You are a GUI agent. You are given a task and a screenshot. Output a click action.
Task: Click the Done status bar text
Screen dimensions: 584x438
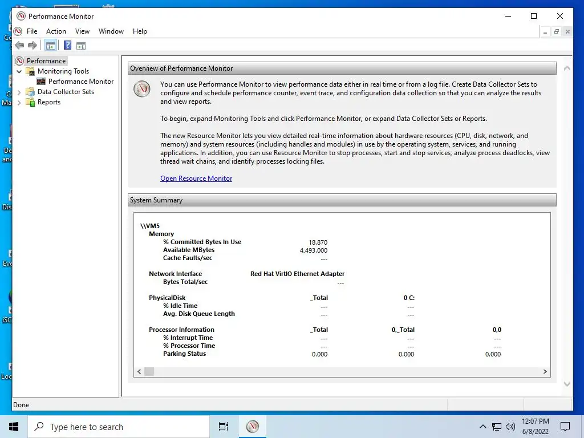tap(21, 405)
